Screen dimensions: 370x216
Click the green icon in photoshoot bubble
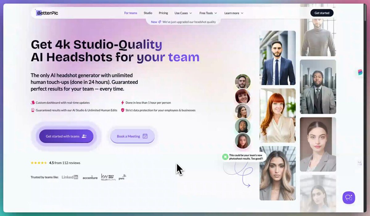(x=225, y=157)
